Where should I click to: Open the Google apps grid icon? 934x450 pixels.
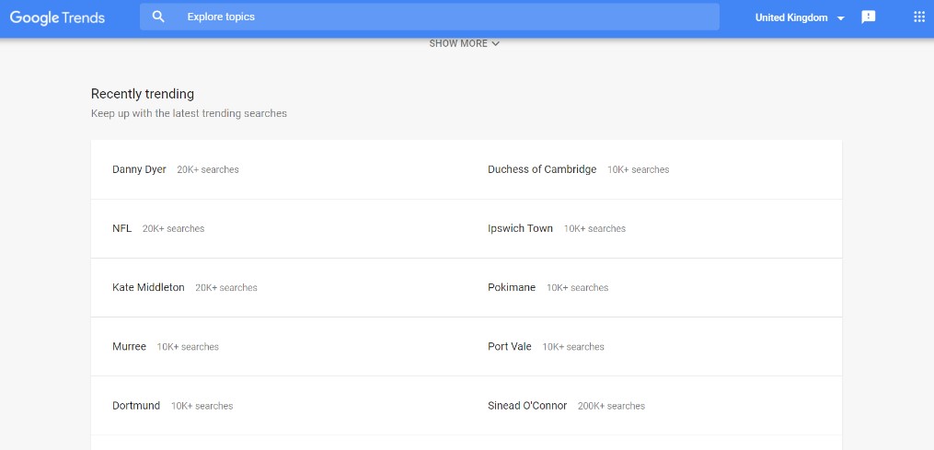coord(919,17)
